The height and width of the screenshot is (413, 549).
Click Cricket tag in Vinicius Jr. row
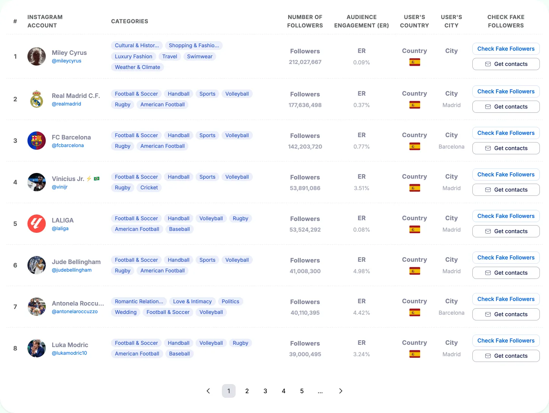149,187
